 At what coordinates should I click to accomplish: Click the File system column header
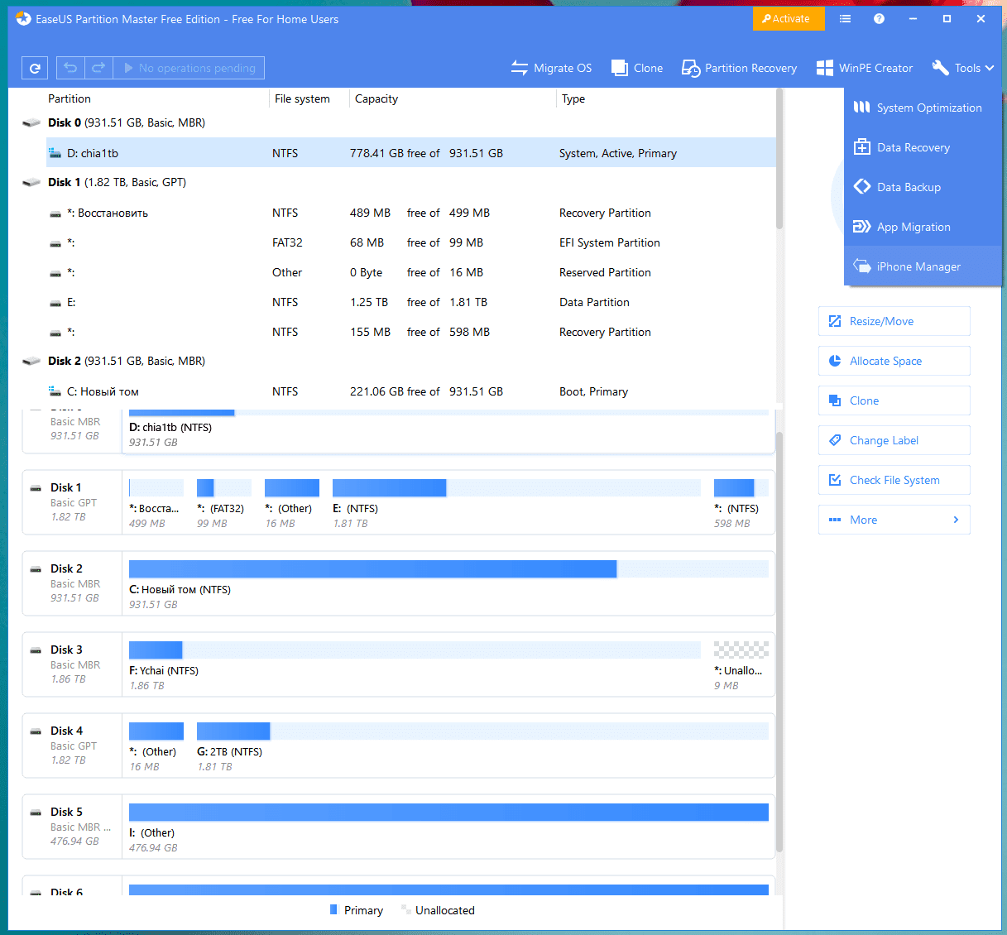[302, 98]
